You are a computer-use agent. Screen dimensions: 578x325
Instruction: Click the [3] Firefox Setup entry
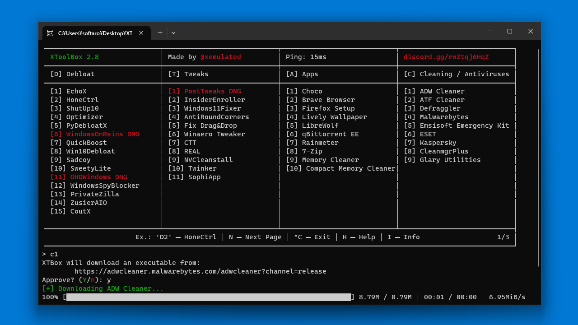click(x=321, y=108)
